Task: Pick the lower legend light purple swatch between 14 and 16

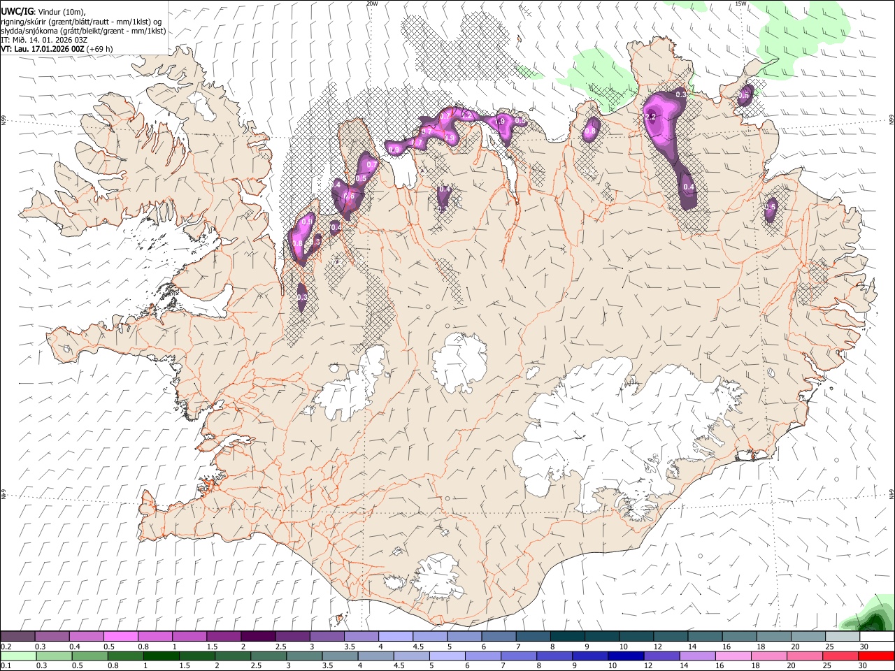Action: 696,656
